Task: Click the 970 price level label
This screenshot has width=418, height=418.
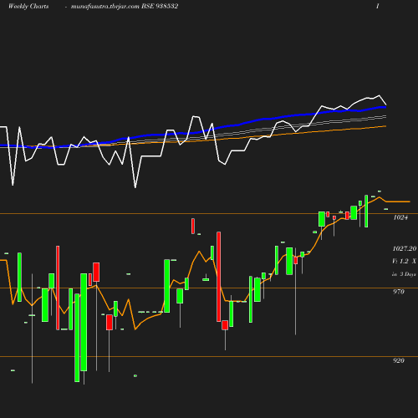Action: [399, 292]
